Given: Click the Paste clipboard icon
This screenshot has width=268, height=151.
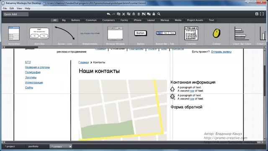Looking at the screenshot, I should [134, 14].
